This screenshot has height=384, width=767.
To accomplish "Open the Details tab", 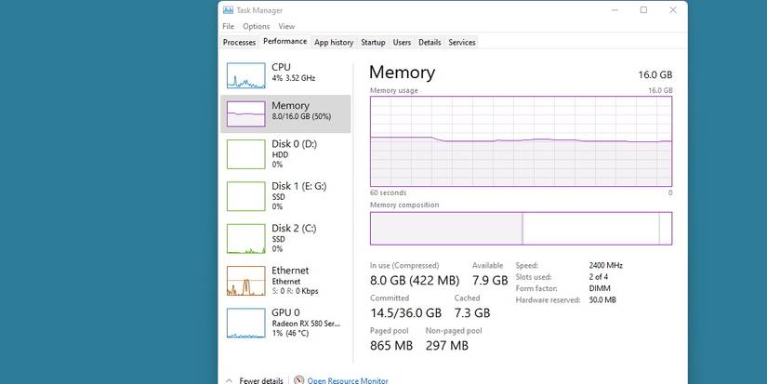I will 430,43.
